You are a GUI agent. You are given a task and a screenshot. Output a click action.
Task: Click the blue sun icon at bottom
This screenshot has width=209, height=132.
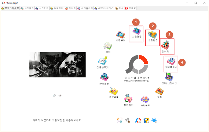[154, 120]
